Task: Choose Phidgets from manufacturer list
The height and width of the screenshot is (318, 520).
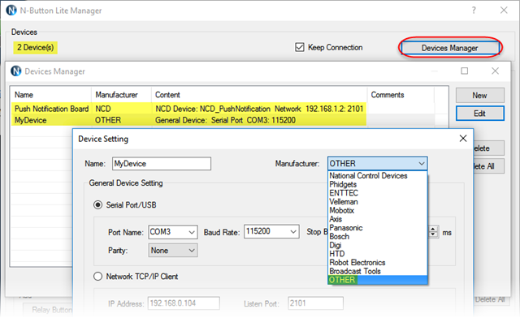Action: [377, 184]
